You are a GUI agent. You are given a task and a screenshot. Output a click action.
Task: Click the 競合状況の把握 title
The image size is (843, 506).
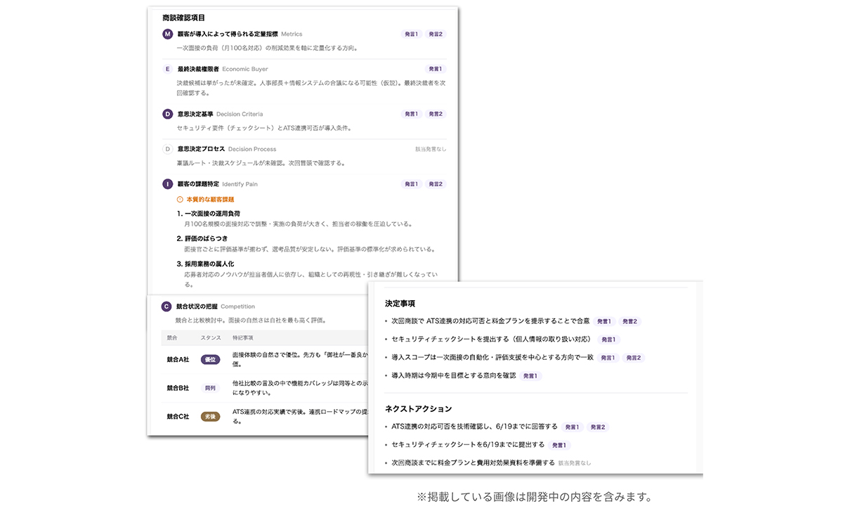click(x=197, y=306)
